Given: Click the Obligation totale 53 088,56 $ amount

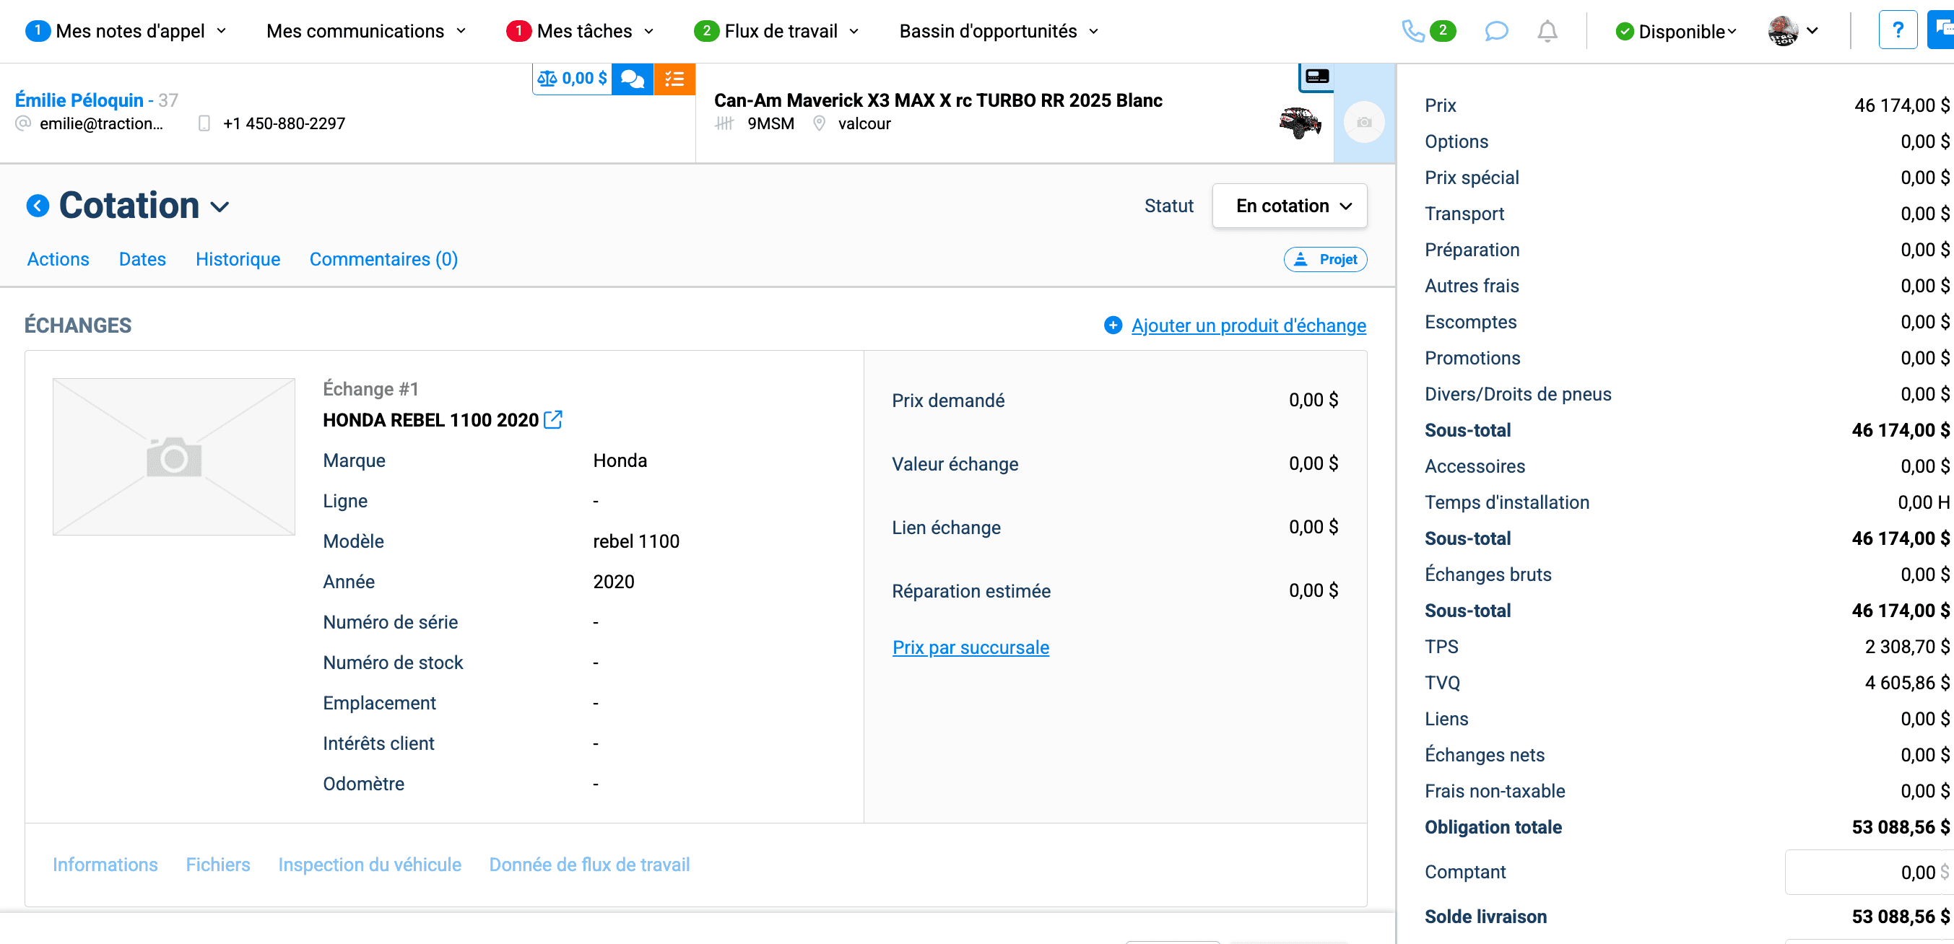Looking at the screenshot, I should point(1900,827).
